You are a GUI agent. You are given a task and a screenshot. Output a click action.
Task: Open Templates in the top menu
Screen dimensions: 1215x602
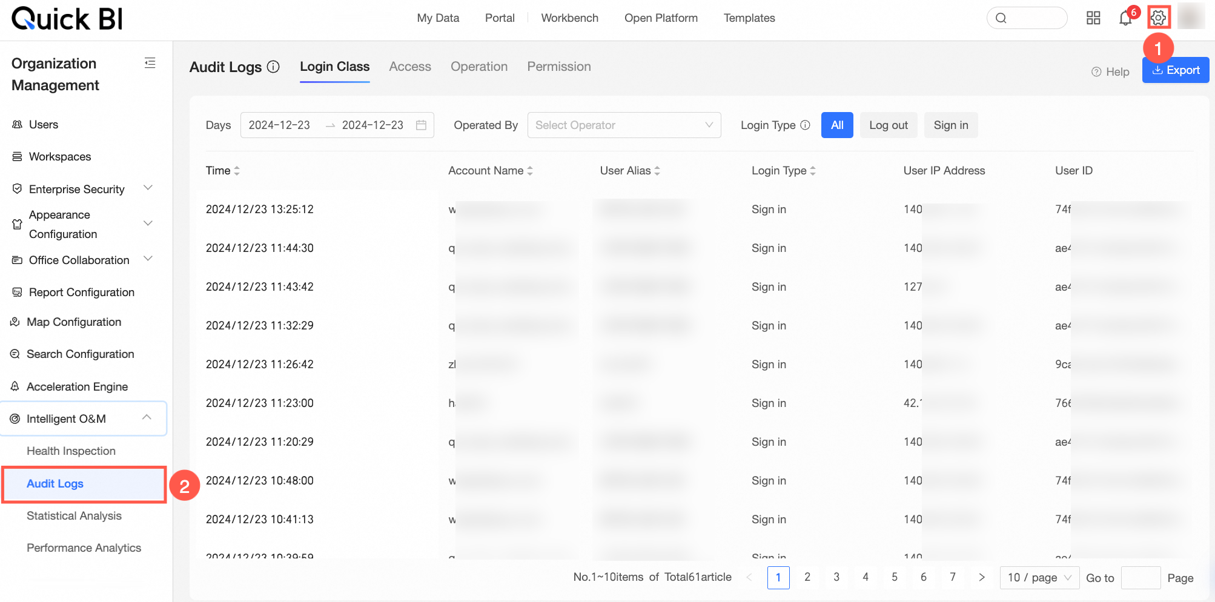pyautogui.click(x=749, y=18)
